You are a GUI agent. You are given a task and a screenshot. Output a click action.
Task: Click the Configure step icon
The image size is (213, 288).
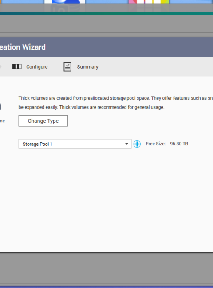coord(17,66)
